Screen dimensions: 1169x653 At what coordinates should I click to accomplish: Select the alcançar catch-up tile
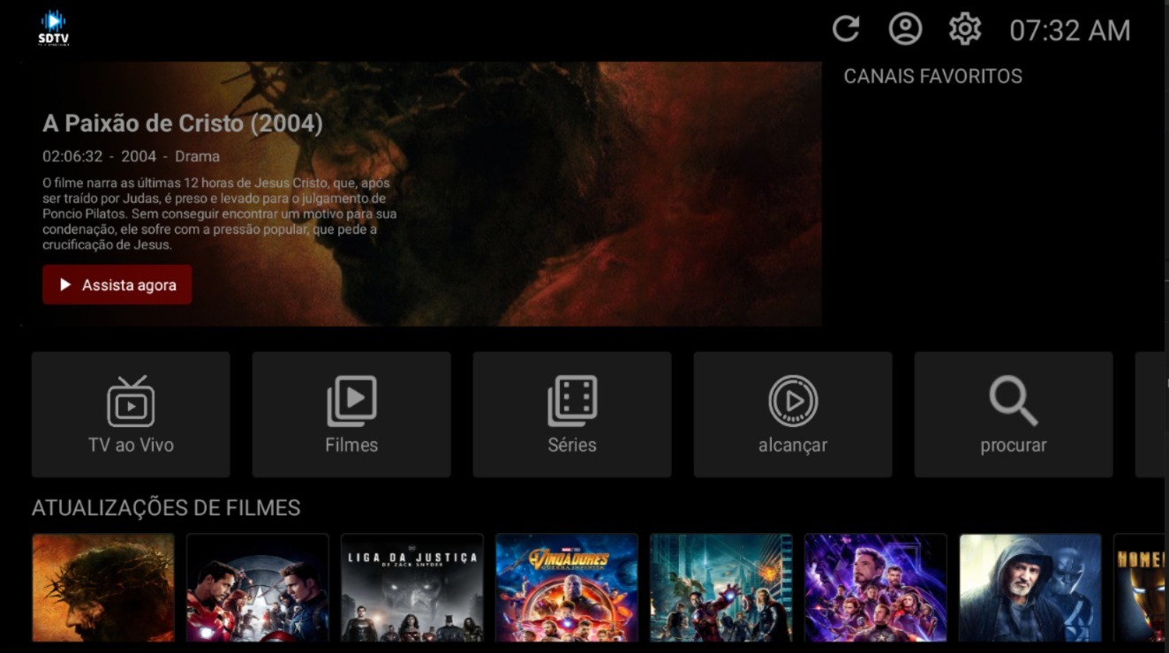[x=793, y=415]
